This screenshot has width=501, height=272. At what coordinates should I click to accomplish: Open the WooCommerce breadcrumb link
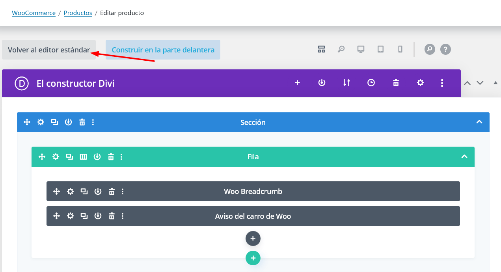pos(34,13)
